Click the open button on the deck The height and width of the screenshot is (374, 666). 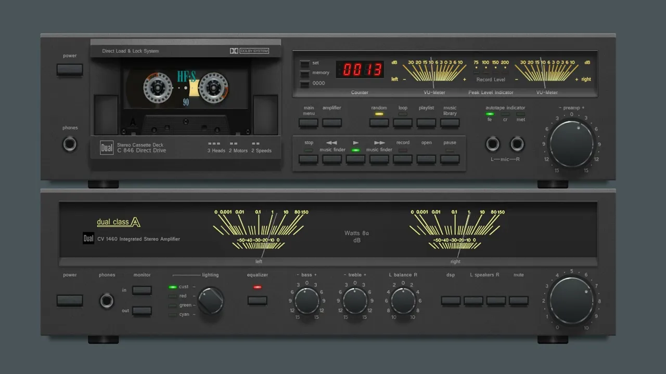coord(426,159)
